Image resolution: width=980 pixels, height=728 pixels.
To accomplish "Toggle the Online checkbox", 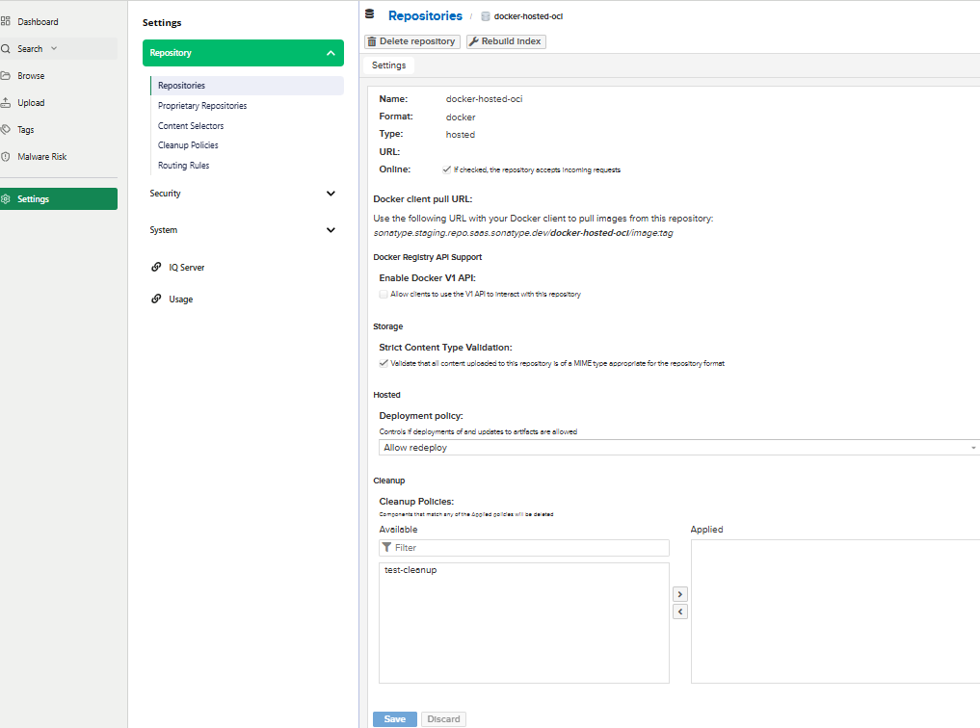I will pyautogui.click(x=447, y=169).
